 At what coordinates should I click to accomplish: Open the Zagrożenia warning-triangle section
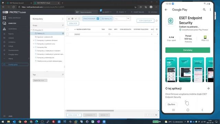(x=4, y=29)
